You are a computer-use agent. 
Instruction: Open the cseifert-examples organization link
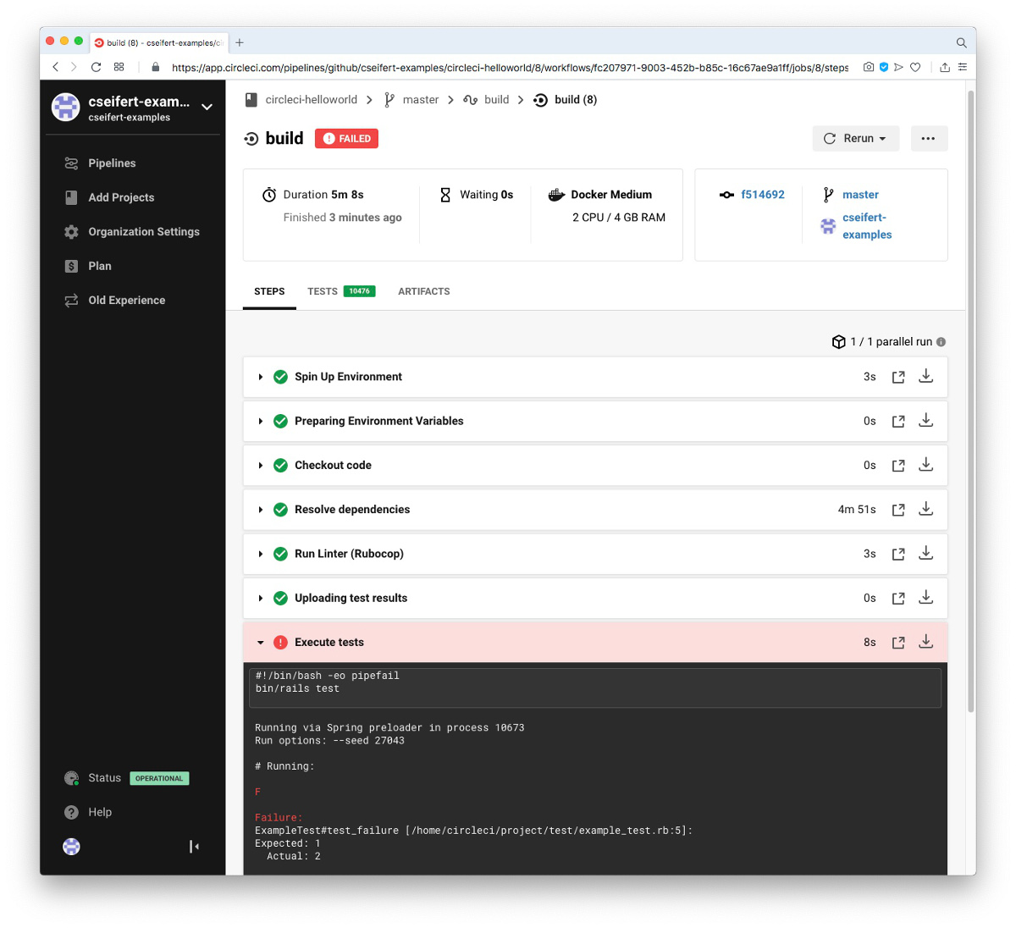coord(867,226)
